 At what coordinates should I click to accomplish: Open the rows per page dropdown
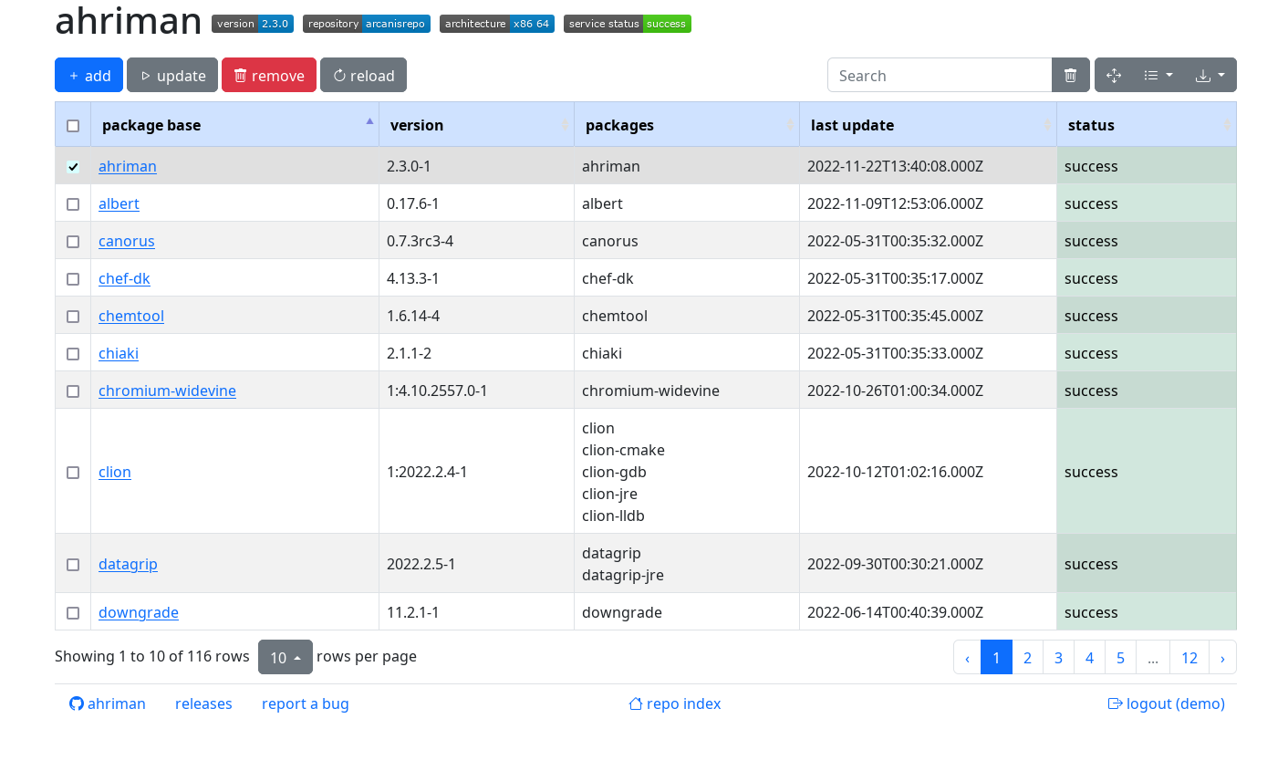(x=286, y=657)
